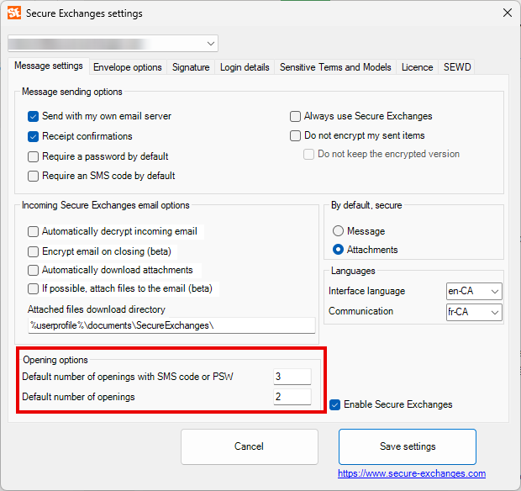
Task: Open the secure-exchanges.com link
Action: [x=412, y=473]
